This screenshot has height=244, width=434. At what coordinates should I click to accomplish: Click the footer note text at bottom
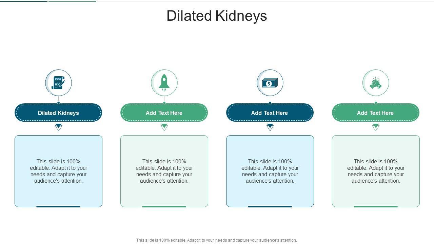[217, 240]
